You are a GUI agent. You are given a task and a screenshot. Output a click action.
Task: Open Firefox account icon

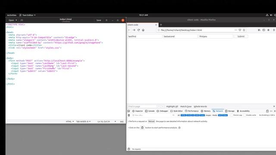pos(268,30)
